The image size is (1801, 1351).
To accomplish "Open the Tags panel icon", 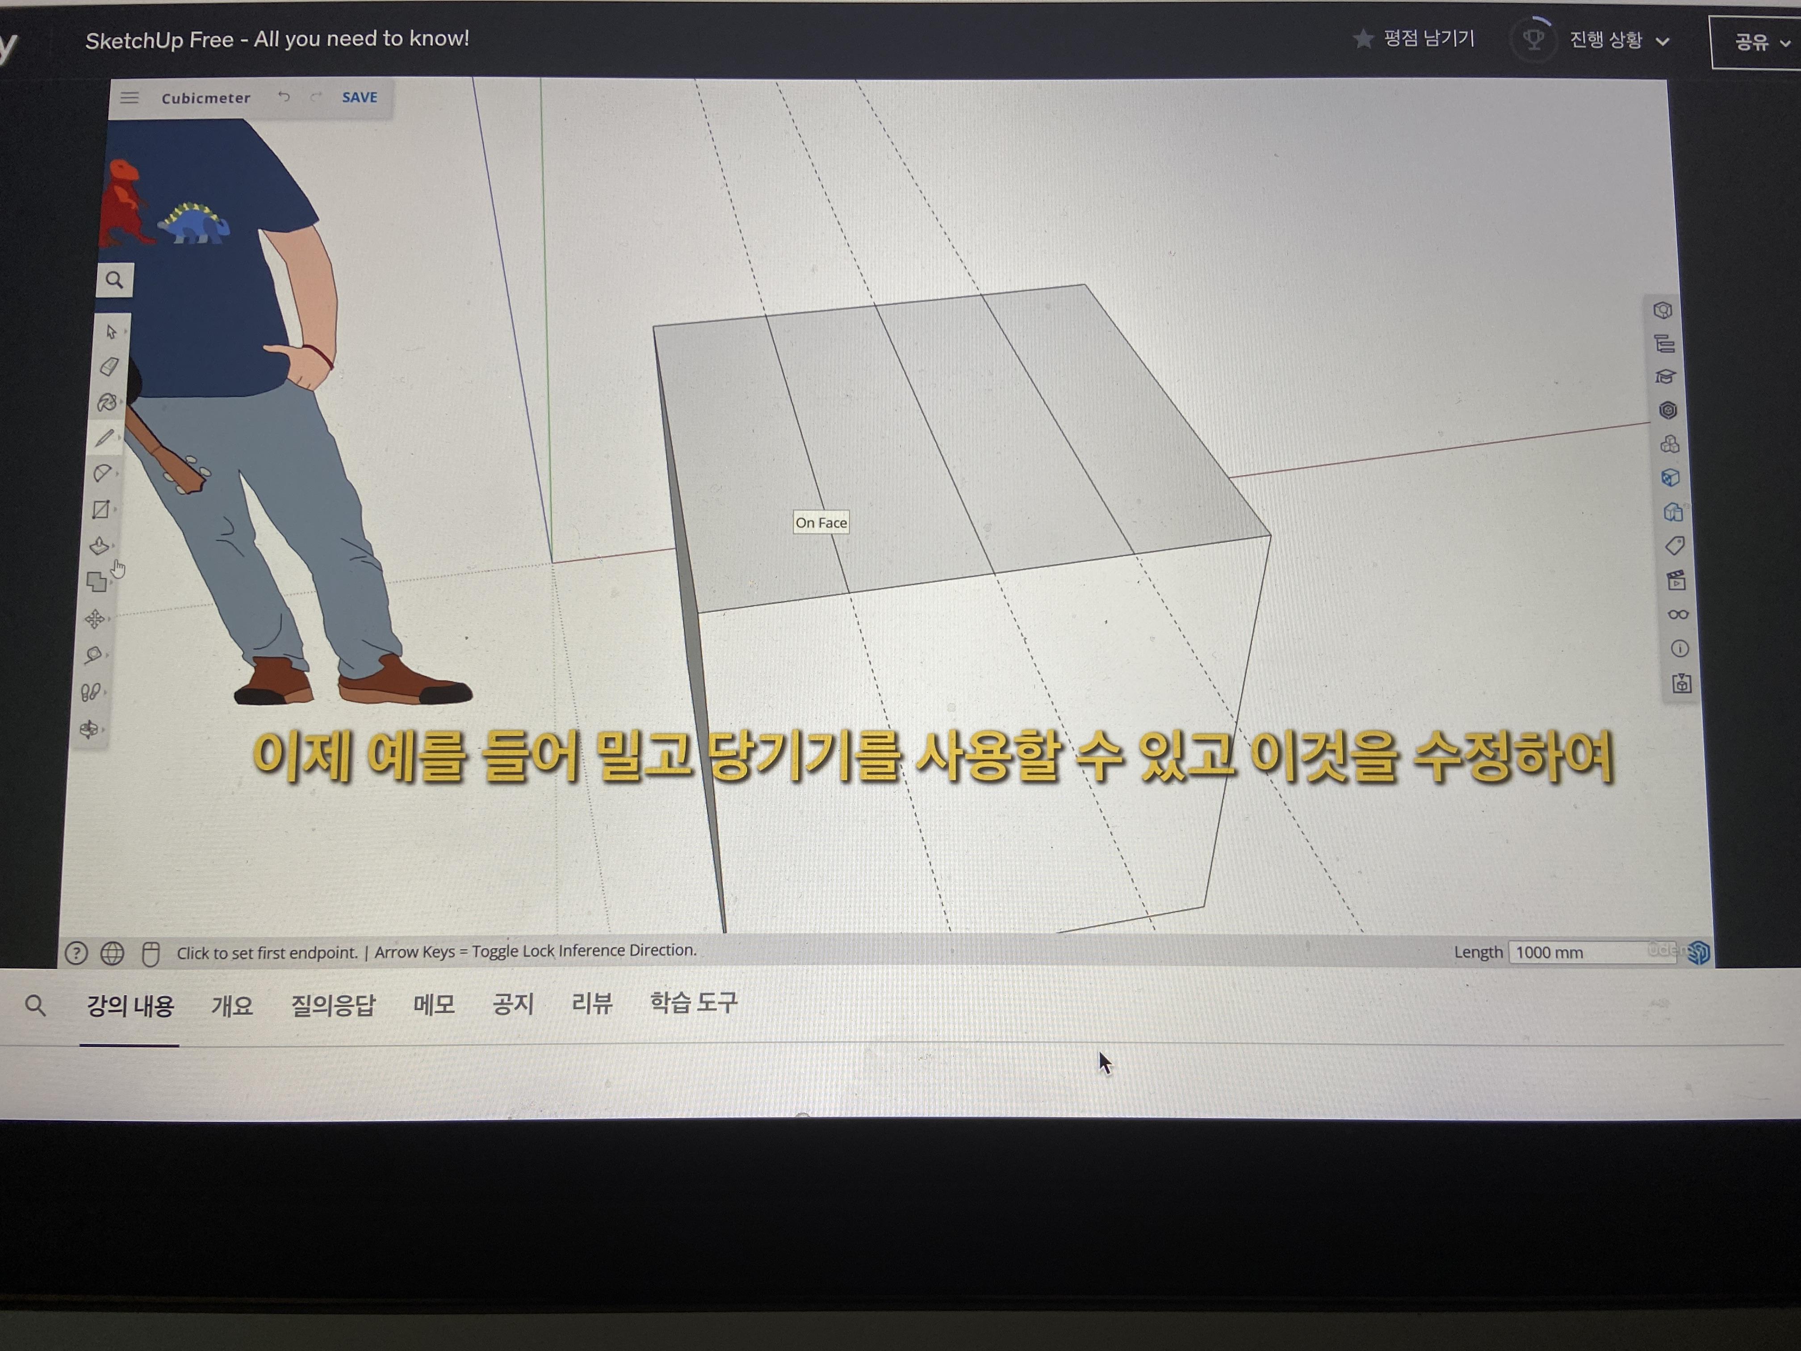I will pos(1674,545).
